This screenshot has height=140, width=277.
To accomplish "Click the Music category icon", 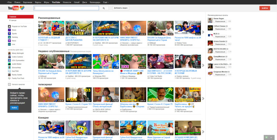I will [9, 30].
